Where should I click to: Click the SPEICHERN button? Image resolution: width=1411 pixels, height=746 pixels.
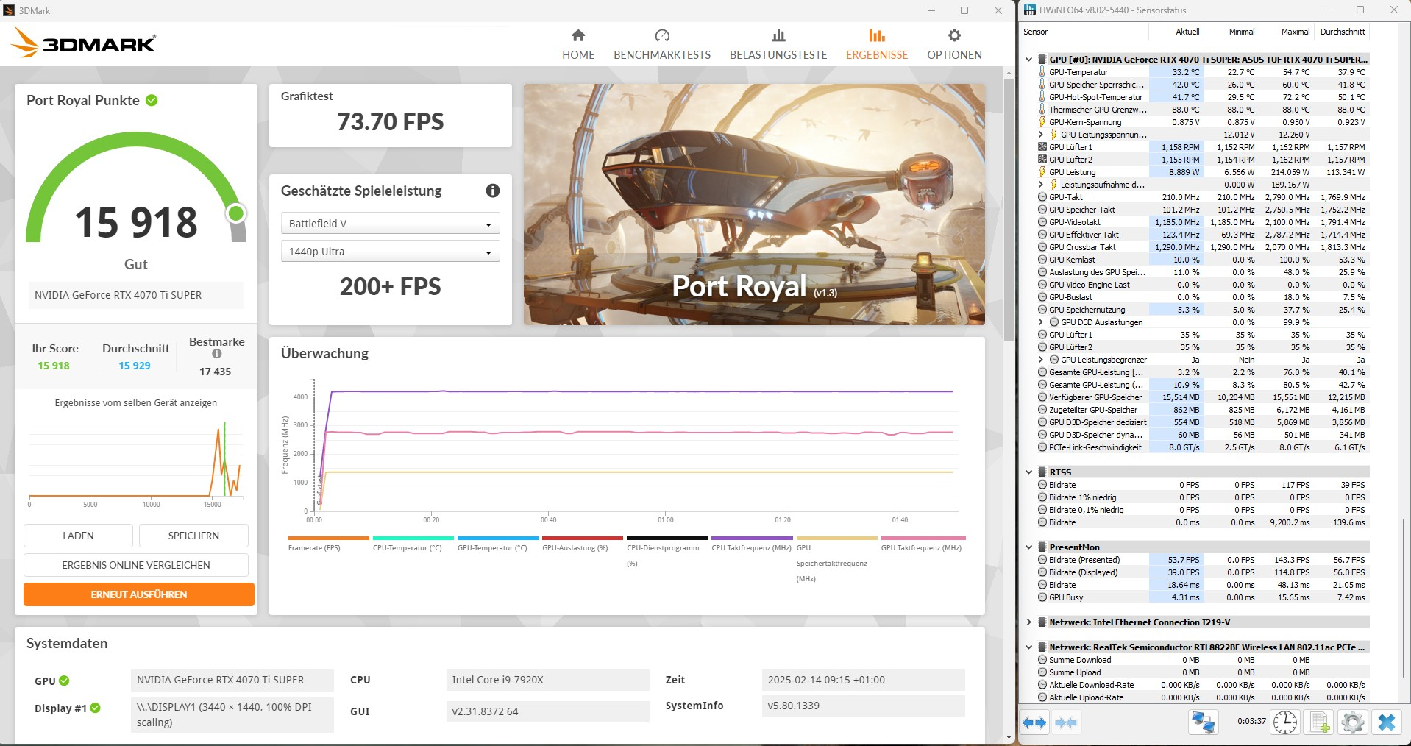coord(193,536)
